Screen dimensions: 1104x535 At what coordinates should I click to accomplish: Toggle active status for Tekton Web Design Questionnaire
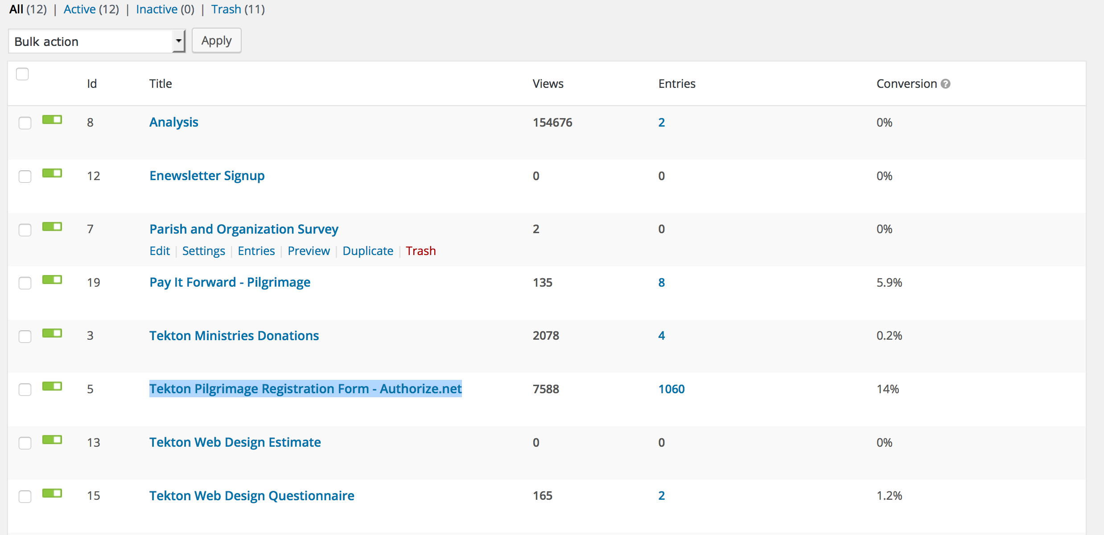(52, 493)
